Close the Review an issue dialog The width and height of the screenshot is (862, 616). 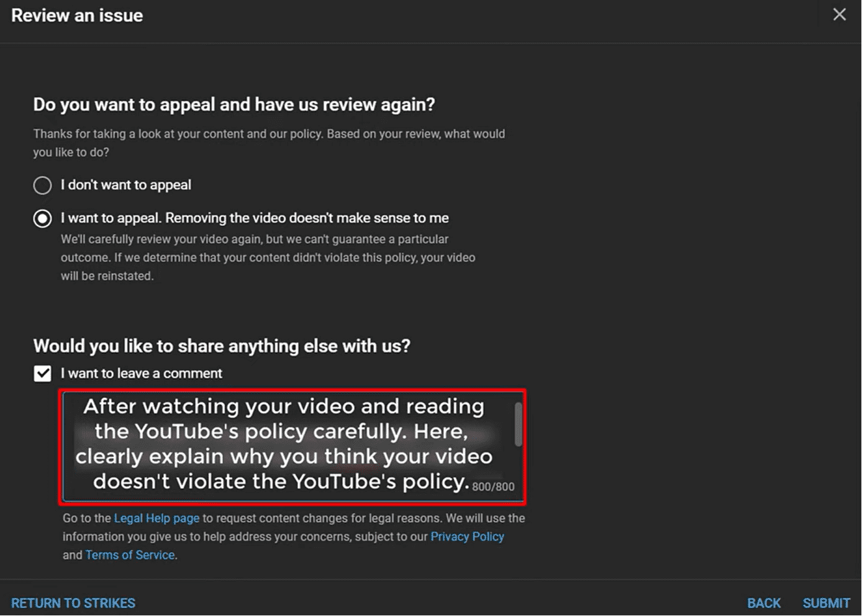(x=839, y=14)
